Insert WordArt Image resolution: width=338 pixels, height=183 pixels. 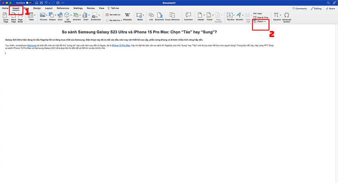point(239,17)
